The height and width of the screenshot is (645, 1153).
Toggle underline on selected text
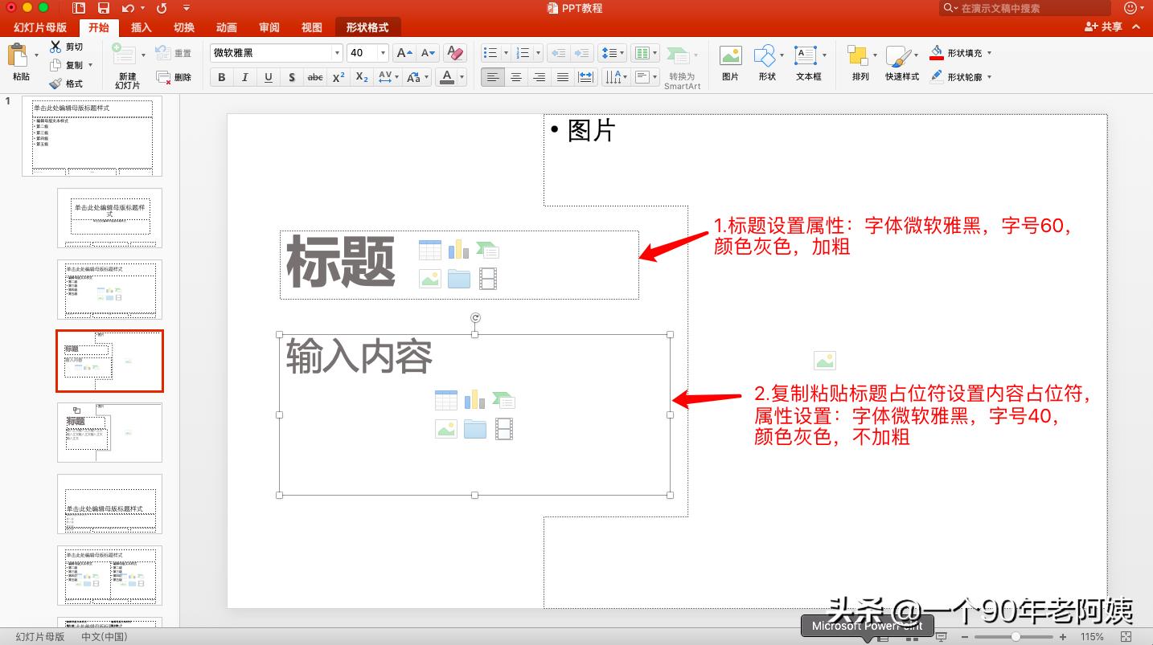(267, 76)
